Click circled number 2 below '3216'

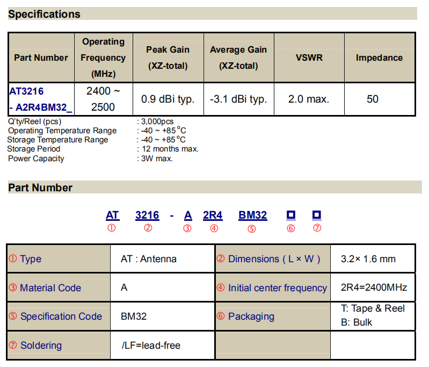pyautogui.click(x=148, y=228)
